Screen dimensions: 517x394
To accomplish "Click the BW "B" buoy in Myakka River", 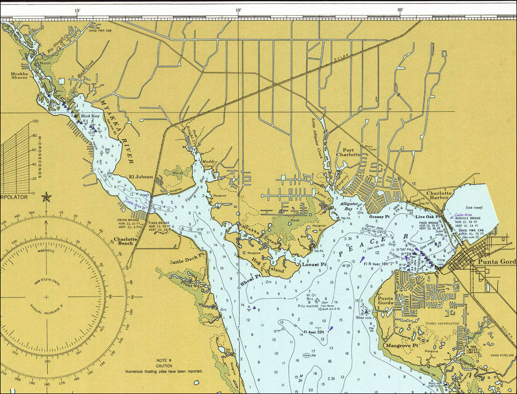I will click(x=101, y=153).
